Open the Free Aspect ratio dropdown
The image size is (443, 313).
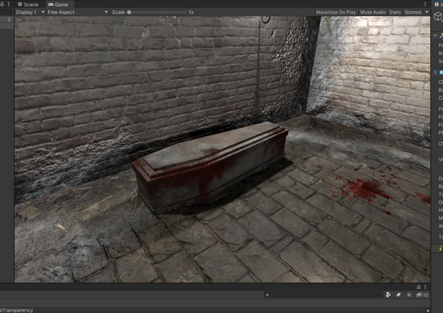[77, 12]
